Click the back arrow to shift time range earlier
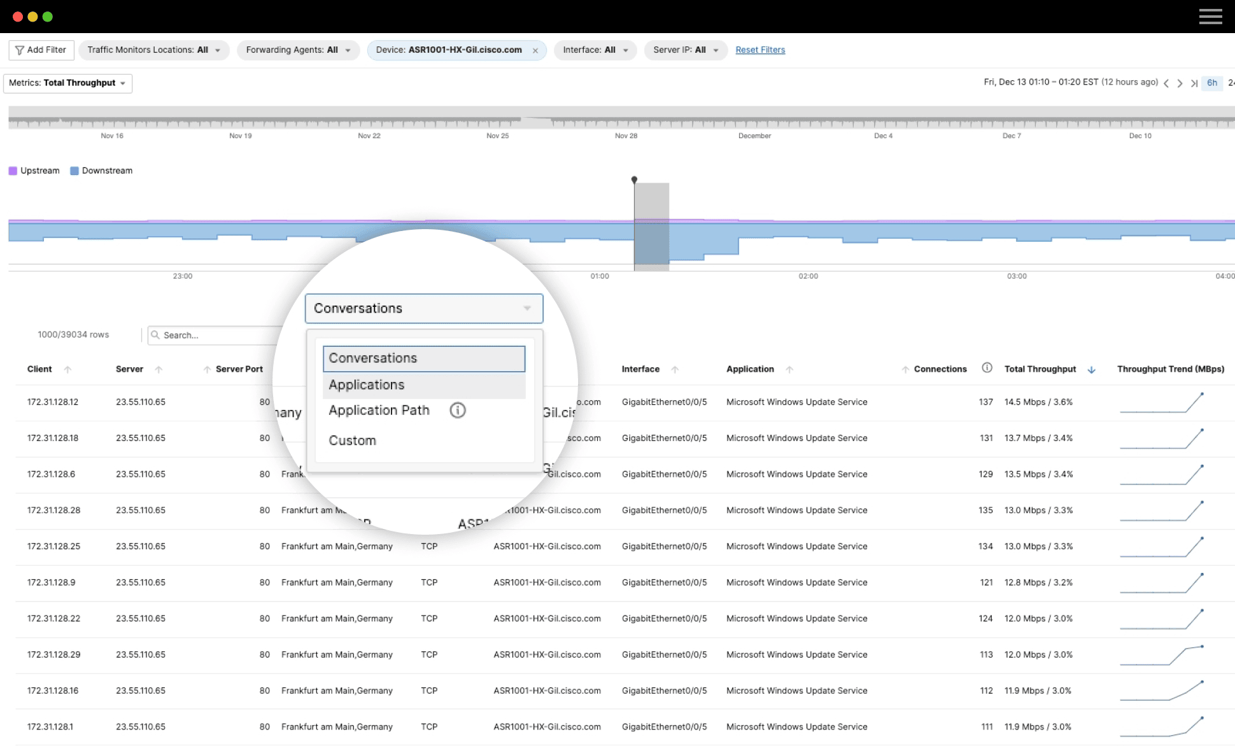 click(x=1166, y=83)
